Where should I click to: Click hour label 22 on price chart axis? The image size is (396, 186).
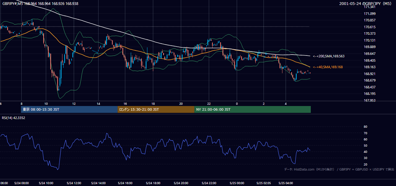coord(209,104)
